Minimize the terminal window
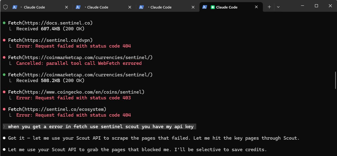The image size is (337, 156). click(302, 6)
